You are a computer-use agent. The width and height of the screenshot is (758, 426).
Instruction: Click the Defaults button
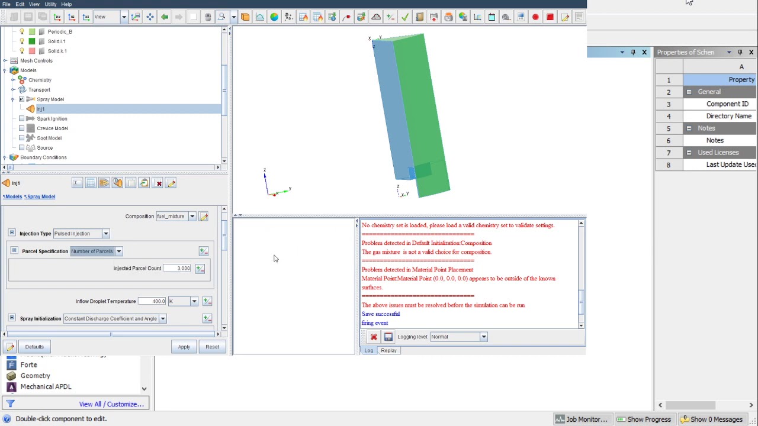click(x=34, y=347)
